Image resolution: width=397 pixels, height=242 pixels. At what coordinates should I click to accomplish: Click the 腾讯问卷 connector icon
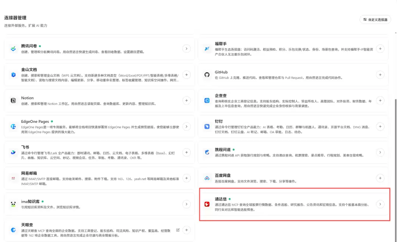(x=13, y=49)
